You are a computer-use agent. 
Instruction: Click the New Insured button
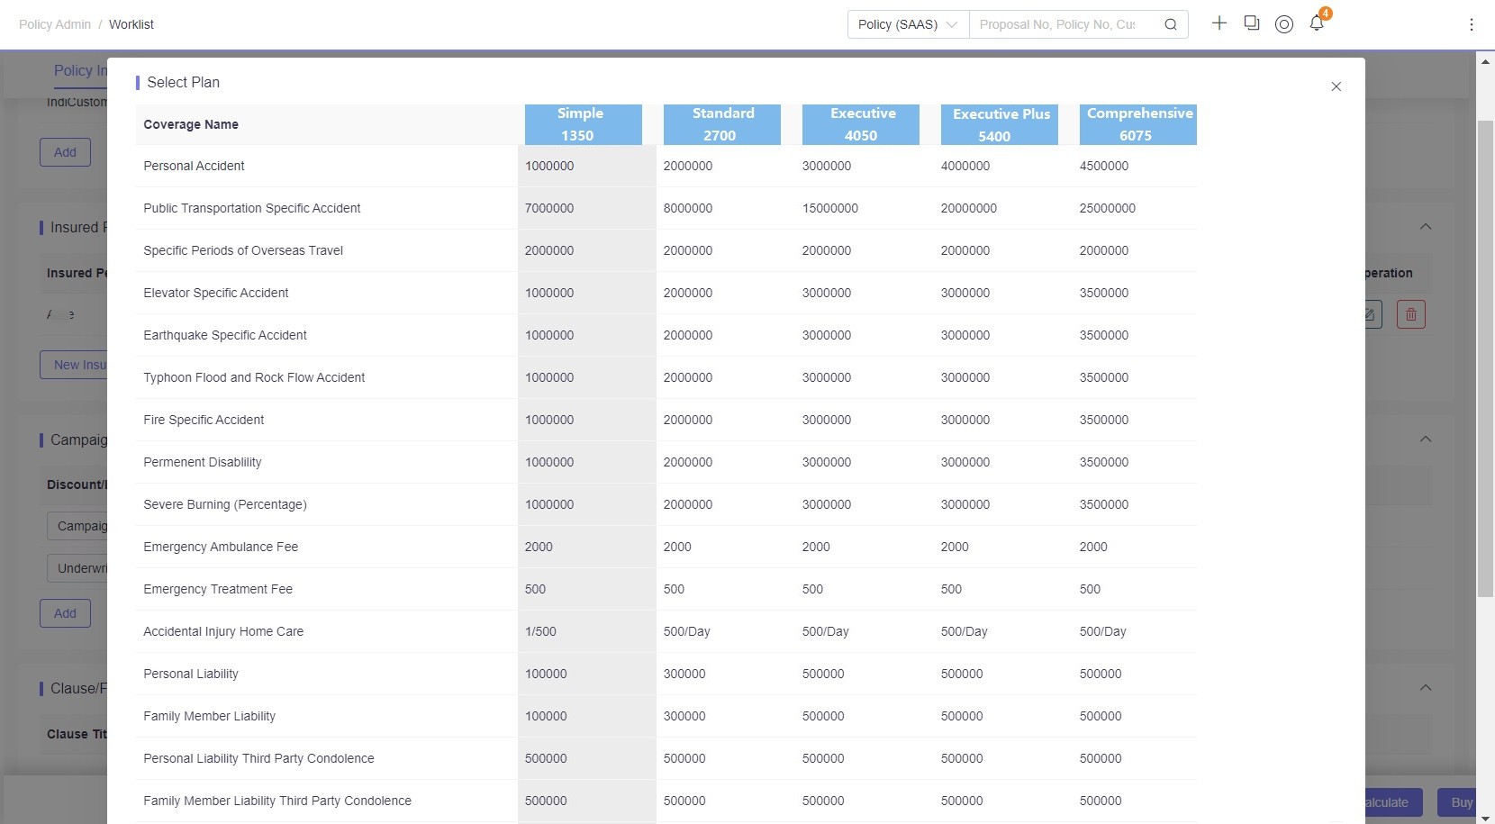74,365
